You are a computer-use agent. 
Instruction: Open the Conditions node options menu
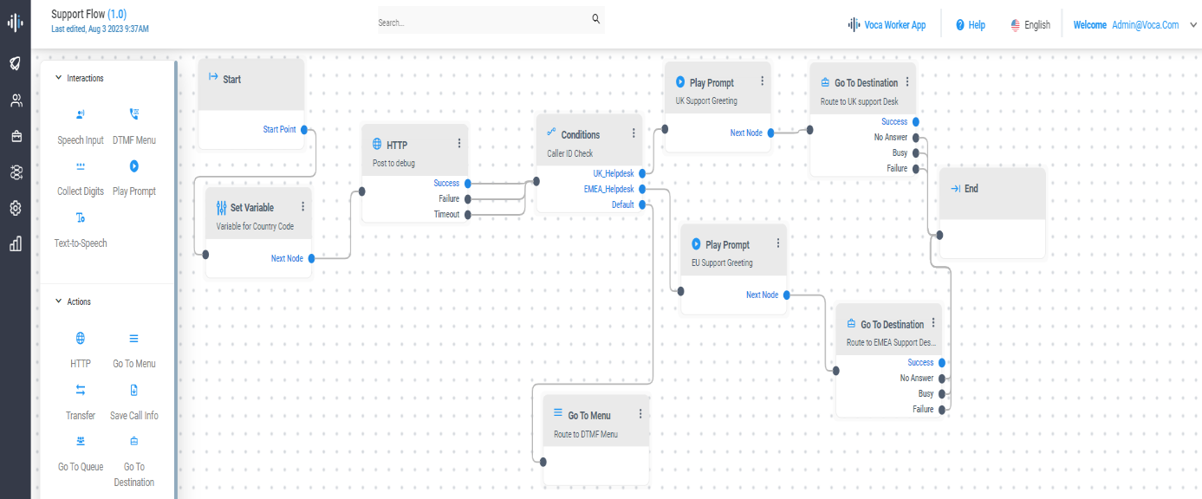pos(633,133)
